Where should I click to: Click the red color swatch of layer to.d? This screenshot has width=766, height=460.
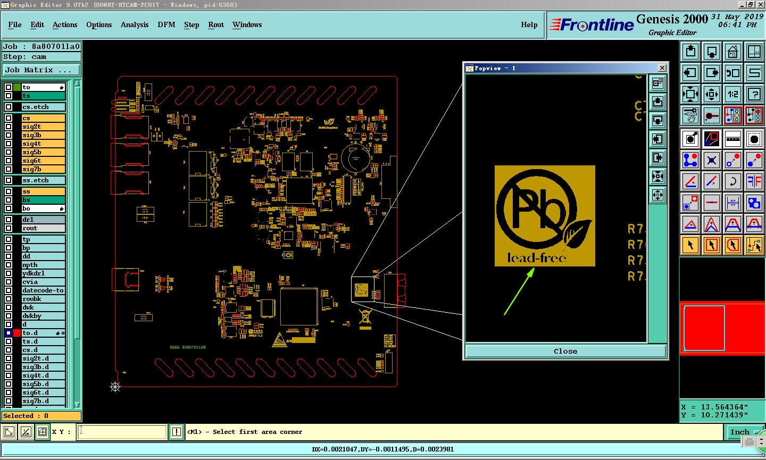pyautogui.click(x=17, y=333)
